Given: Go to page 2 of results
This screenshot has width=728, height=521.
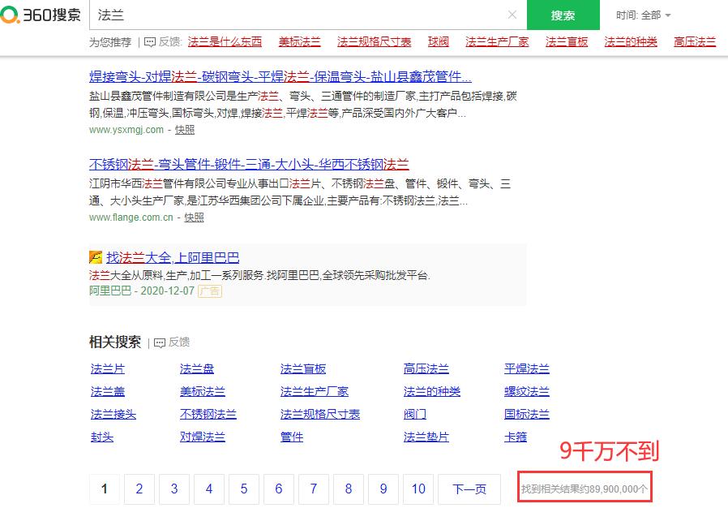Looking at the screenshot, I should (139, 489).
